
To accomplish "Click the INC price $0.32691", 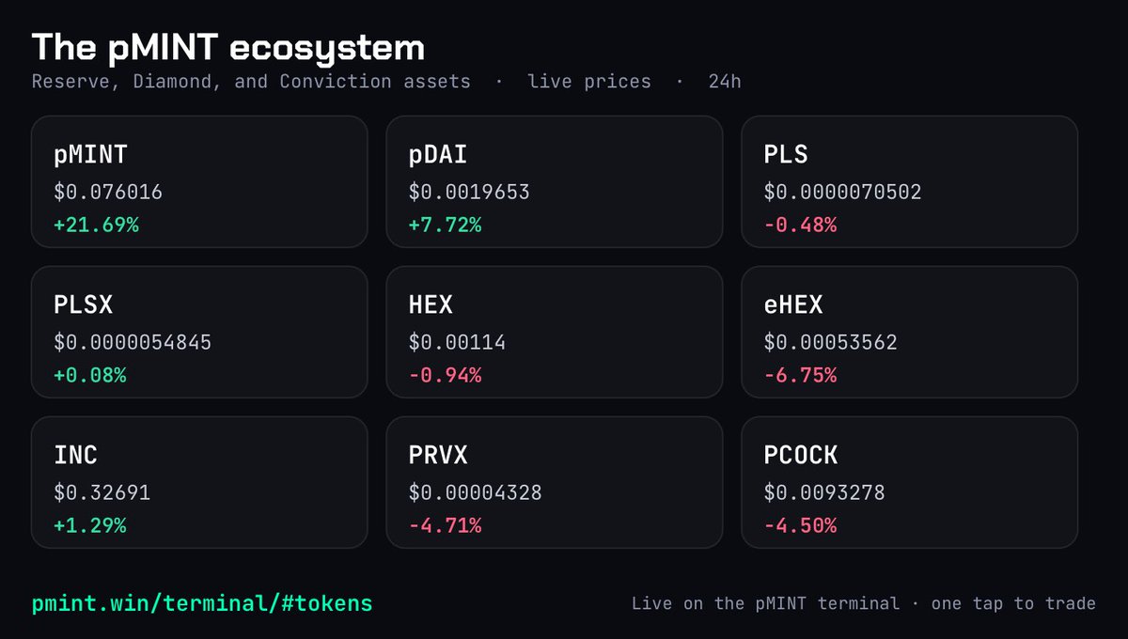I will tap(102, 493).
